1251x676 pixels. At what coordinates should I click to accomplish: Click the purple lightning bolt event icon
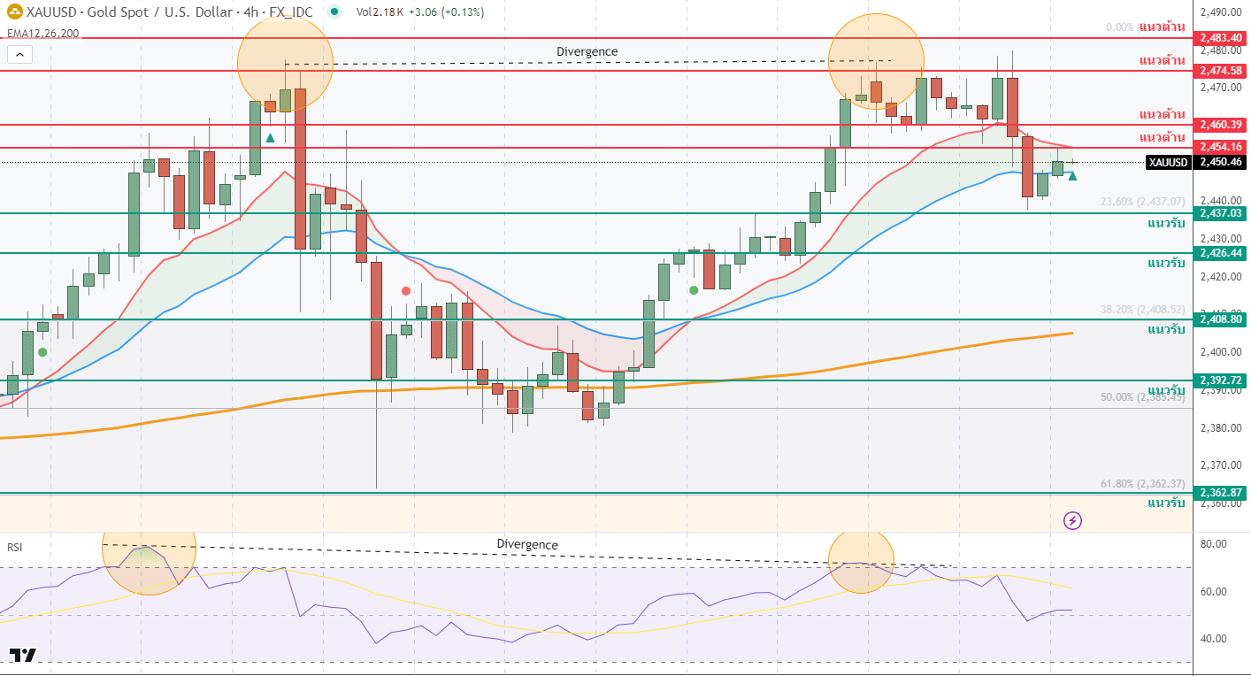(1072, 520)
